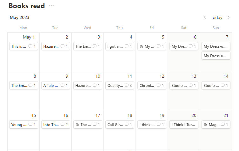Open 'Chroni...' entry on May 12
This screenshot has height=151, width=239.
pos(147,86)
